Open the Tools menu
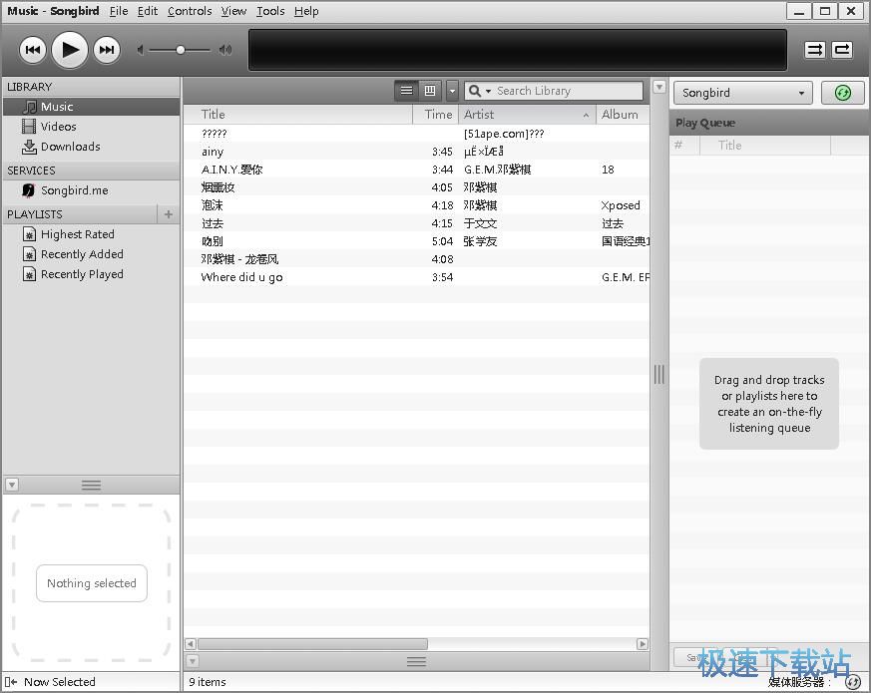This screenshot has height=693, width=871. coord(269,11)
